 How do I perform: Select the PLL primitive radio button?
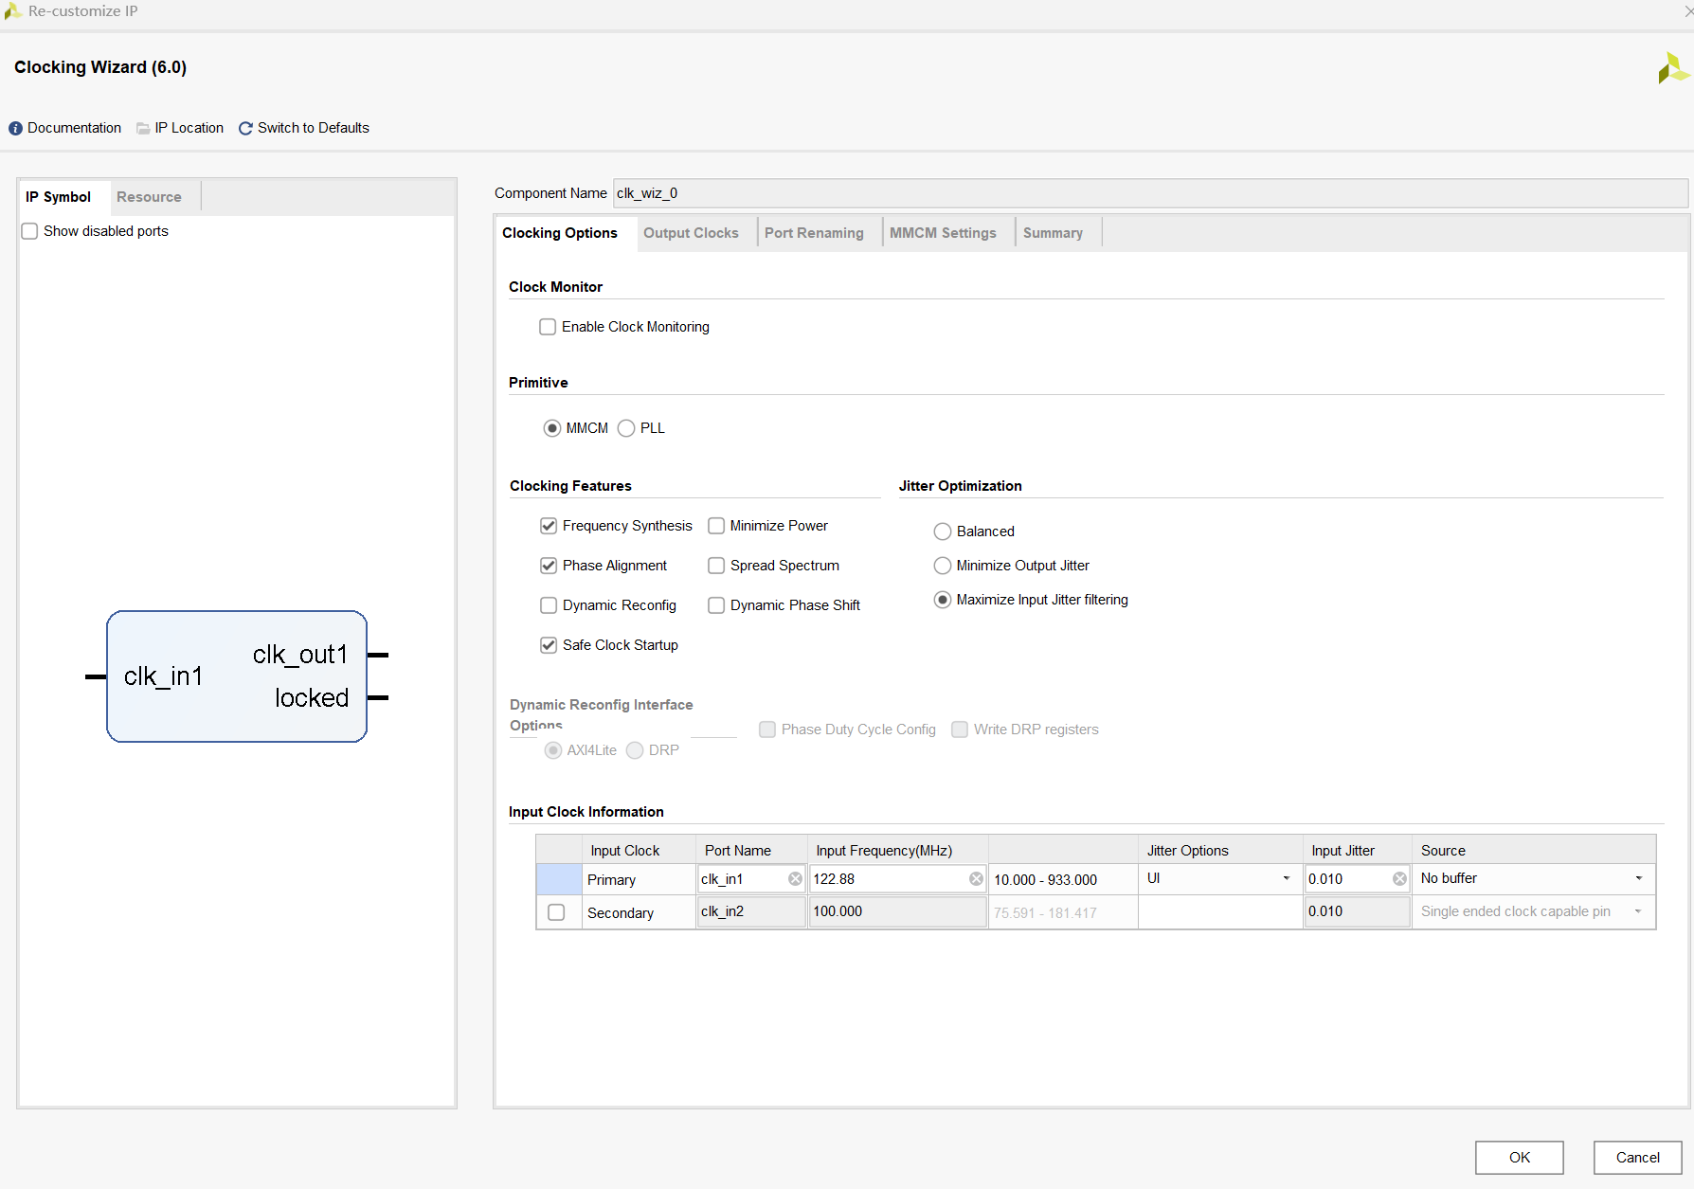click(x=626, y=428)
